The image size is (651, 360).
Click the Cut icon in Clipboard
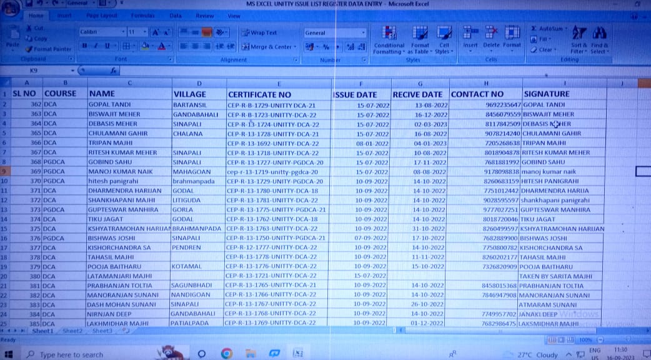(29, 29)
